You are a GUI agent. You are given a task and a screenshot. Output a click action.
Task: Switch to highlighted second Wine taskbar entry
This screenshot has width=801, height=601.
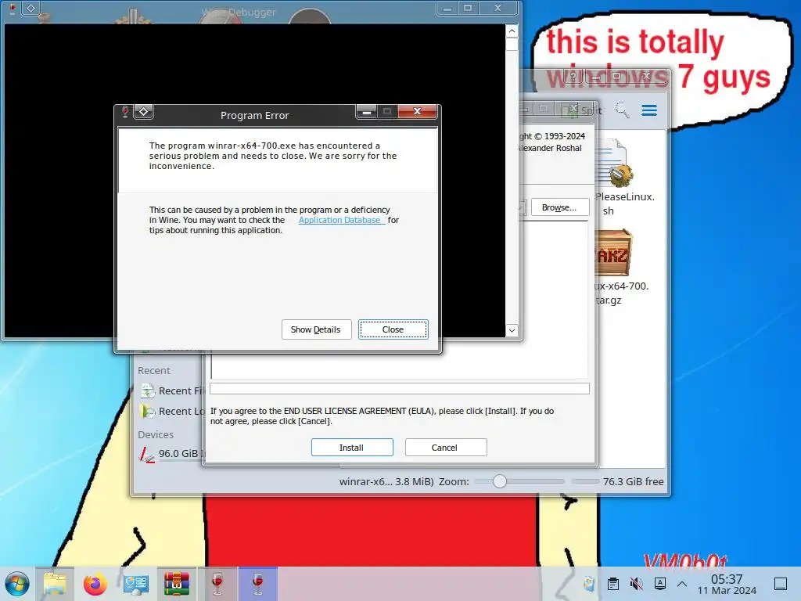coord(257,584)
